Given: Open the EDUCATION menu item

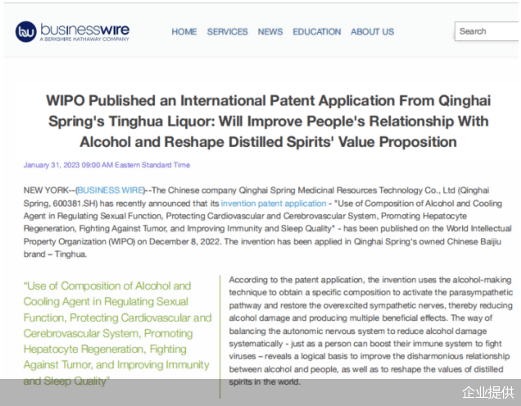Looking at the screenshot, I should point(317,32).
